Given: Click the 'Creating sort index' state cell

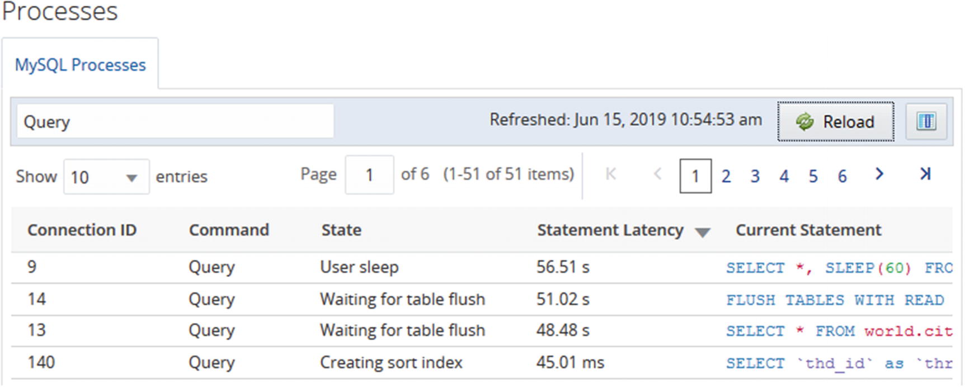Looking at the screenshot, I should 391,362.
